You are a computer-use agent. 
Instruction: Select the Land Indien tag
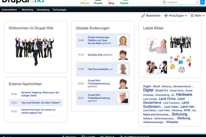[171, 107]
